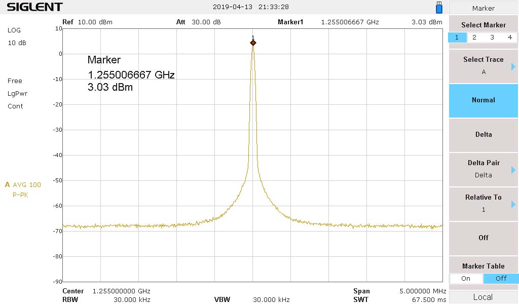Select marker number 2
Image resolution: width=519 pixels, height=304 pixels.
click(474, 37)
